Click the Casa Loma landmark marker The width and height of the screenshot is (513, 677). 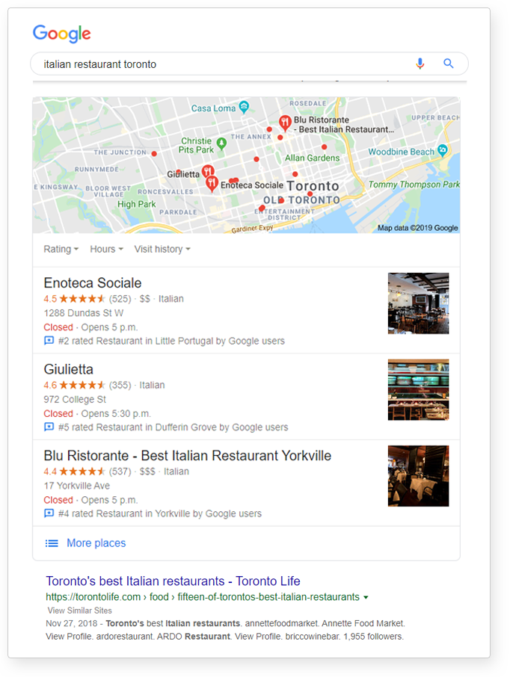tap(245, 107)
